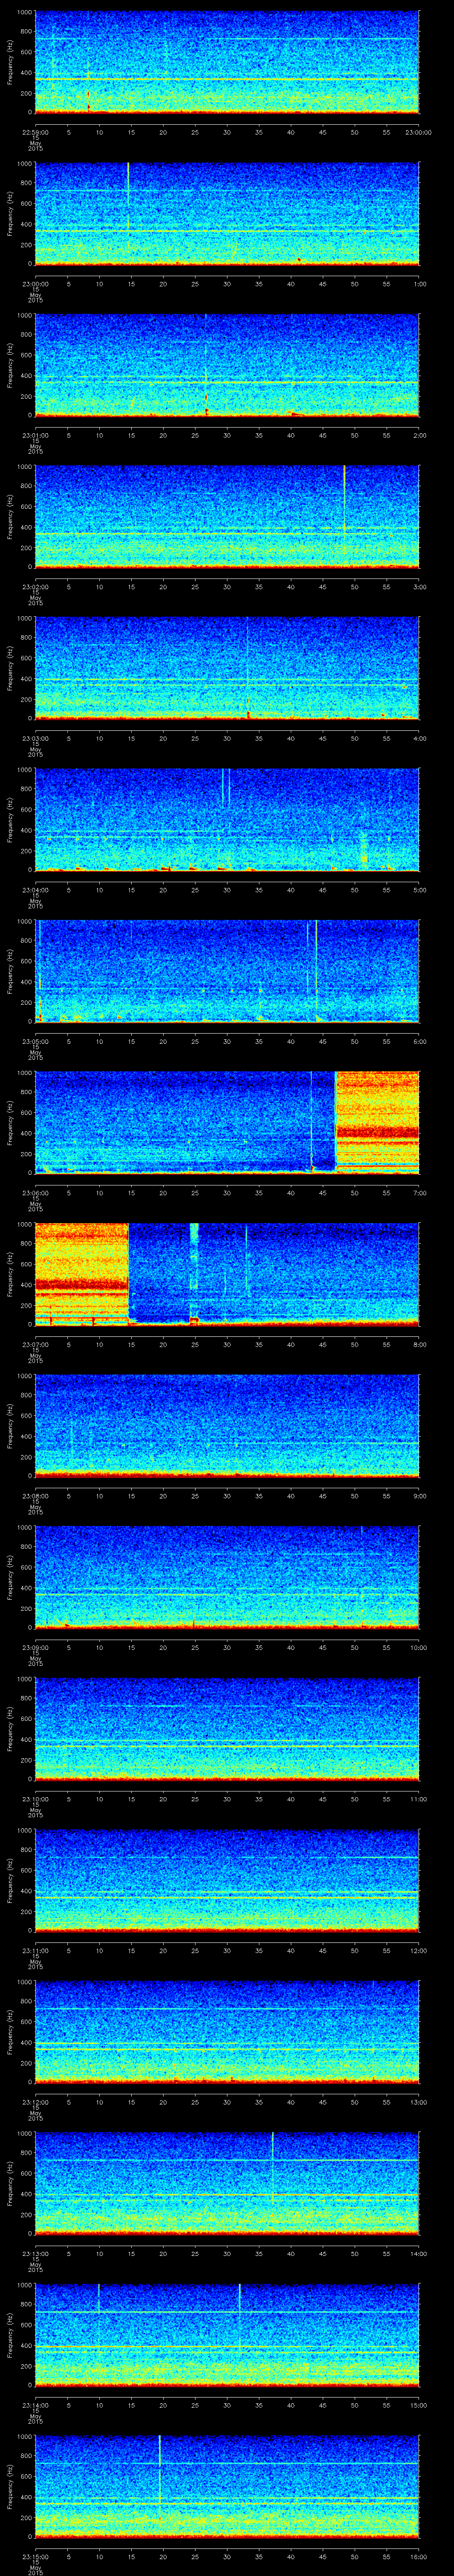This screenshot has width=454, height=2576.
Task: Click the loud red-orange noise block in the 23:06:00 spectrogram
Action: click(377, 1122)
